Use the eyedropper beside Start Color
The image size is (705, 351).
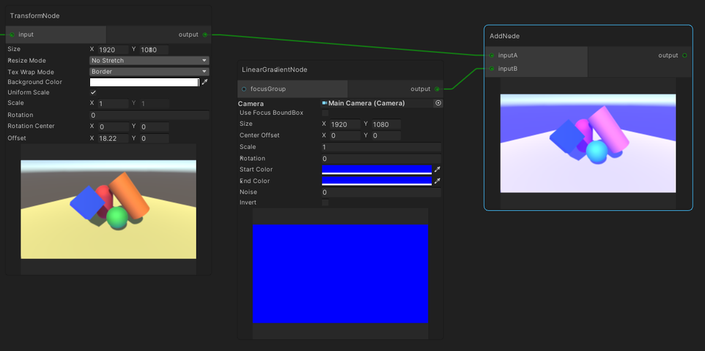(x=438, y=170)
